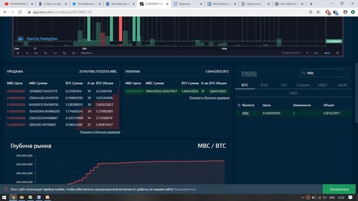
Task: Click the pairs search field containing MBC
Action: tap(324, 73)
